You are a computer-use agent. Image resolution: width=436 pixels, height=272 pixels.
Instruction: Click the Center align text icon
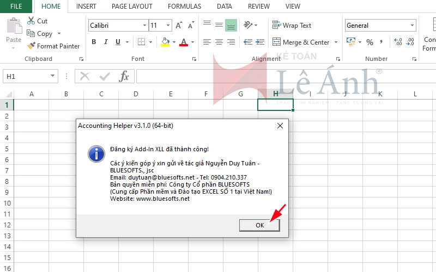(219, 42)
